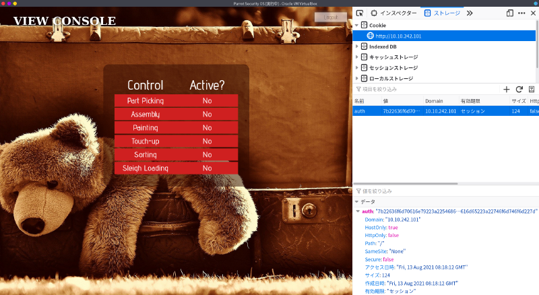
Task: Click the Logout button on the page
Action: 330,18
